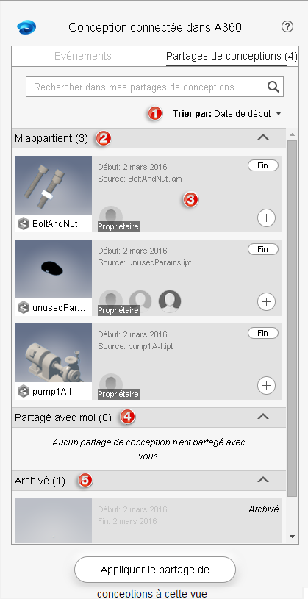Viewport: 308px width, 599px height.
Task: Collapse the Partagé avec moi (0) section
Action: pyautogui.click(x=263, y=417)
